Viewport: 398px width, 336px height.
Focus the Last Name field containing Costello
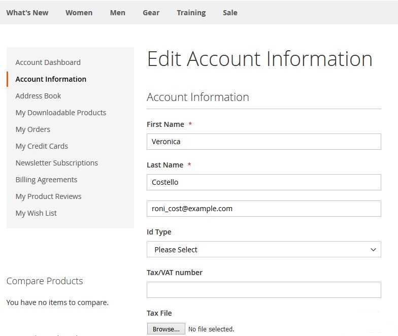pos(263,182)
